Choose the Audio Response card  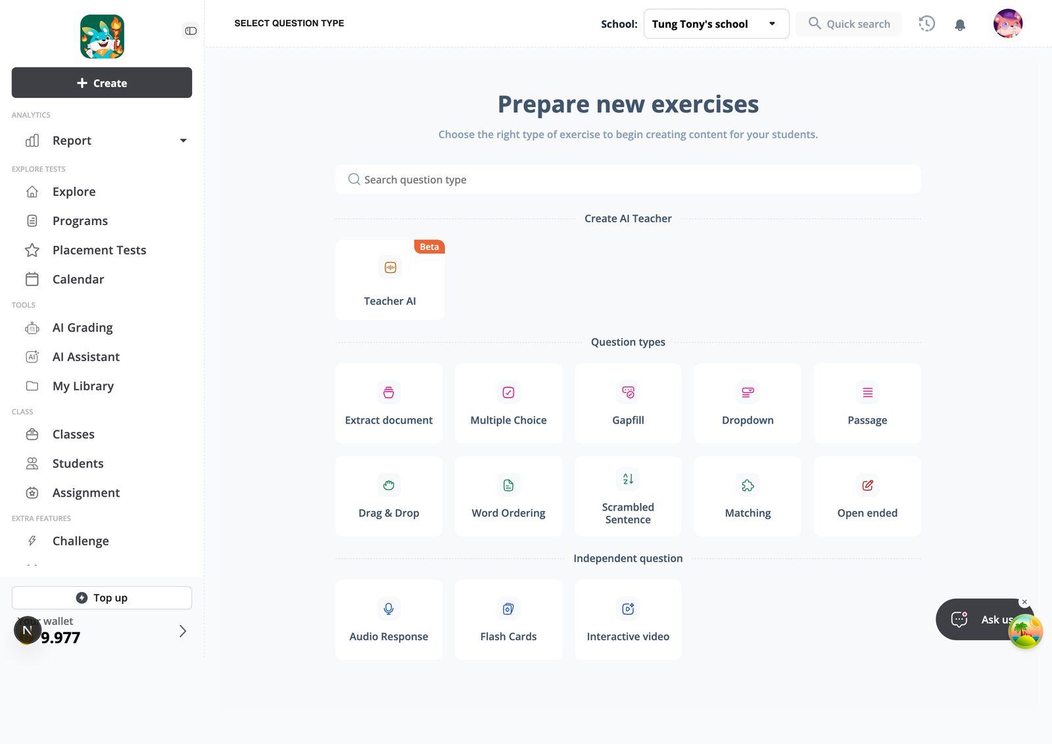coord(389,620)
